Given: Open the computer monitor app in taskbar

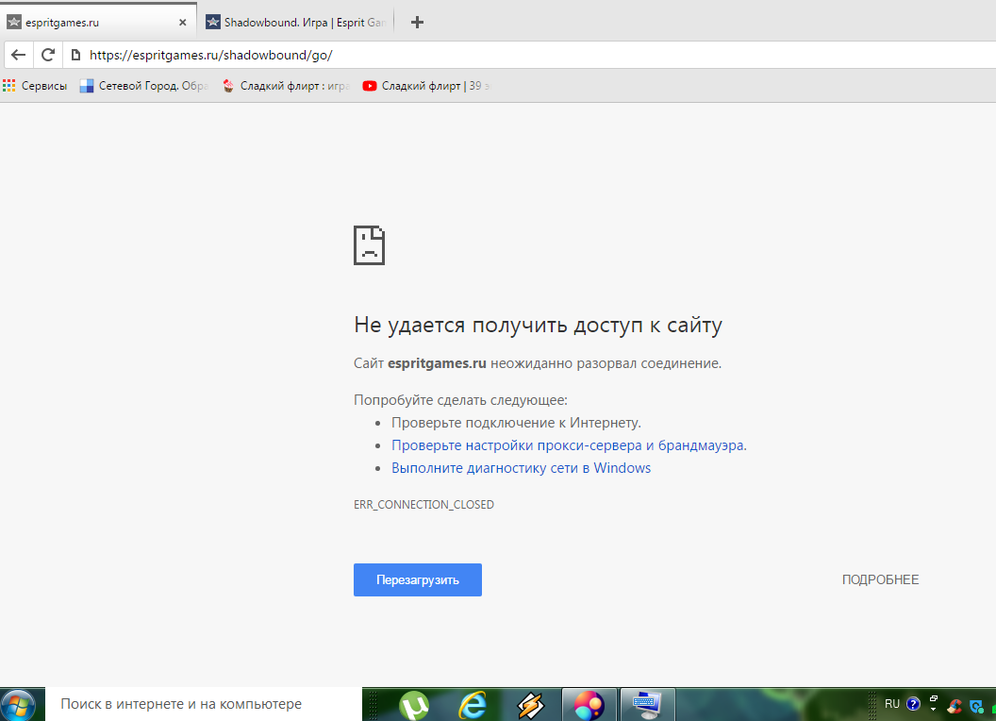Looking at the screenshot, I should (647, 704).
